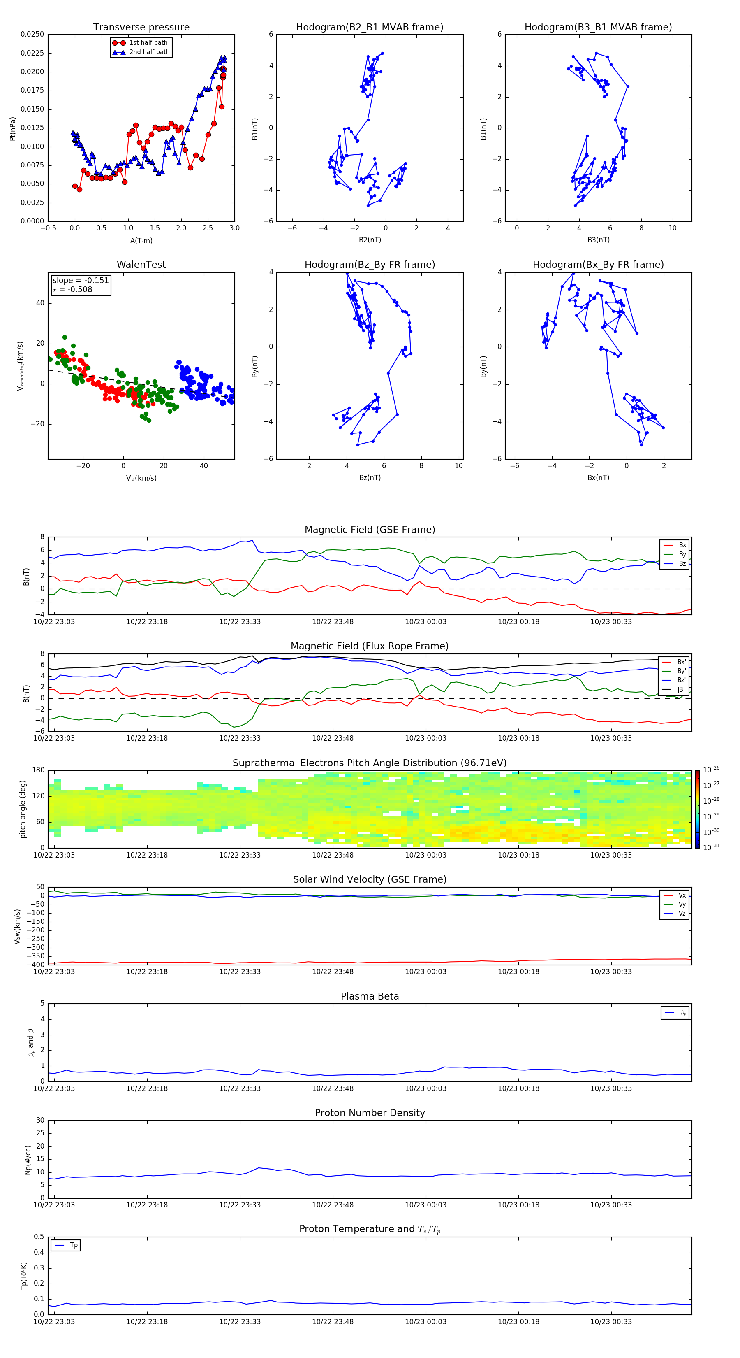The height and width of the screenshot is (1358, 740).
Task: Click the '|B|' legend entry
Action: (674, 690)
